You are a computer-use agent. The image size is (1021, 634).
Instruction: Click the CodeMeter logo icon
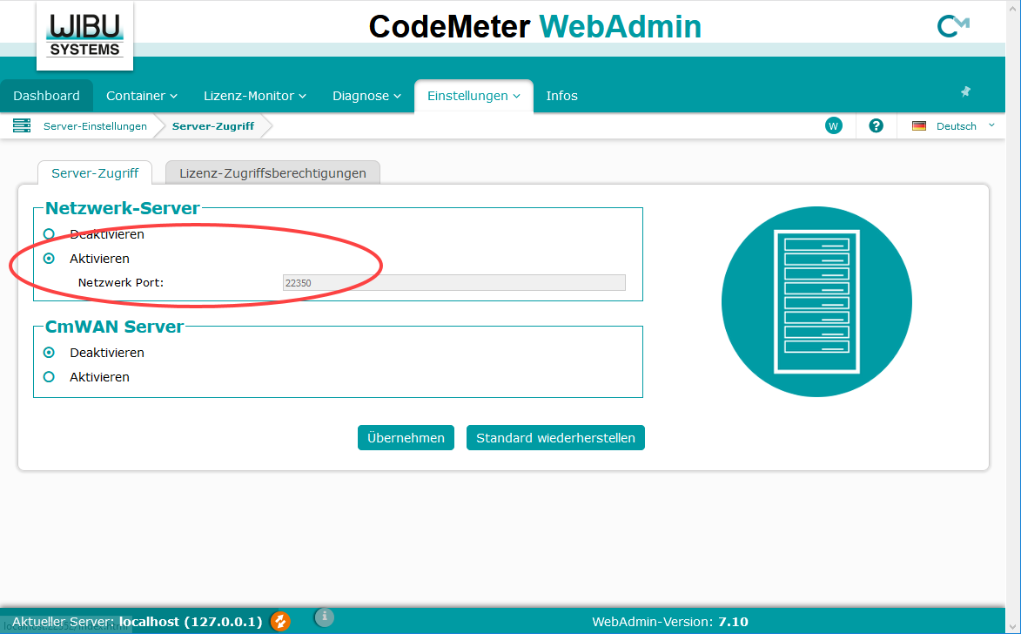(952, 27)
